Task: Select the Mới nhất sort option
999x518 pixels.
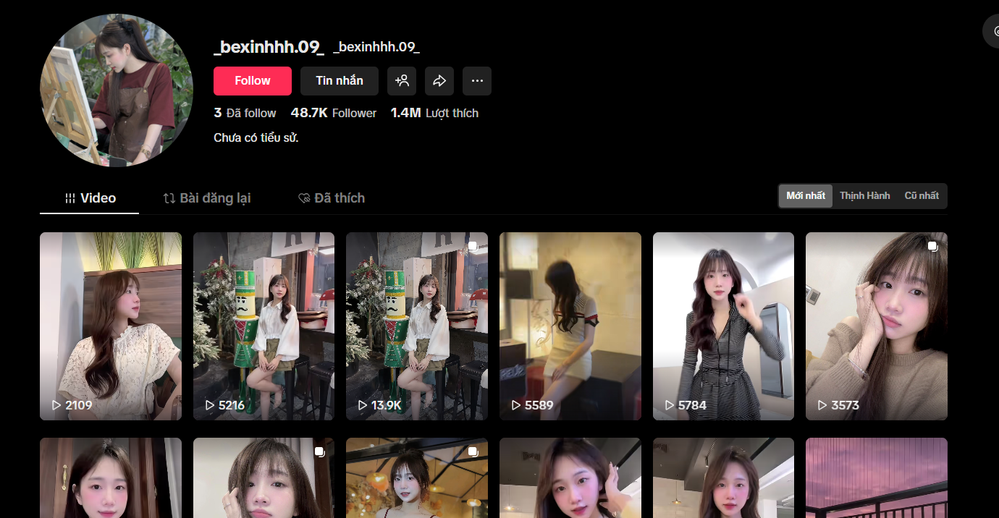Action: click(806, 196)
